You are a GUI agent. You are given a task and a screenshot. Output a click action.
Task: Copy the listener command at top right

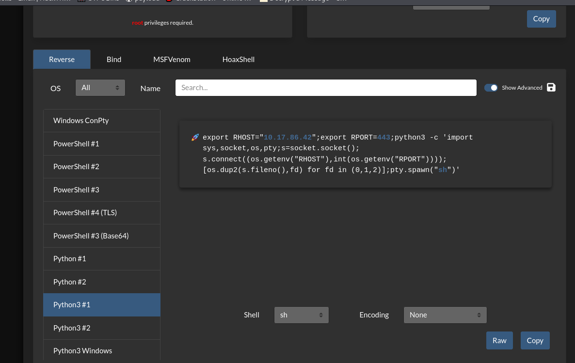tap(541, 19)
